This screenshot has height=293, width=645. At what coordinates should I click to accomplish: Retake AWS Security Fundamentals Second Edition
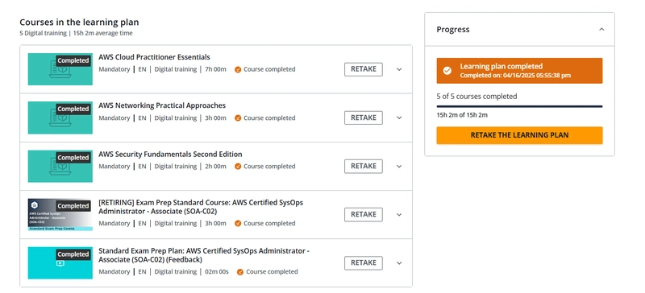(x=364, y=167)
